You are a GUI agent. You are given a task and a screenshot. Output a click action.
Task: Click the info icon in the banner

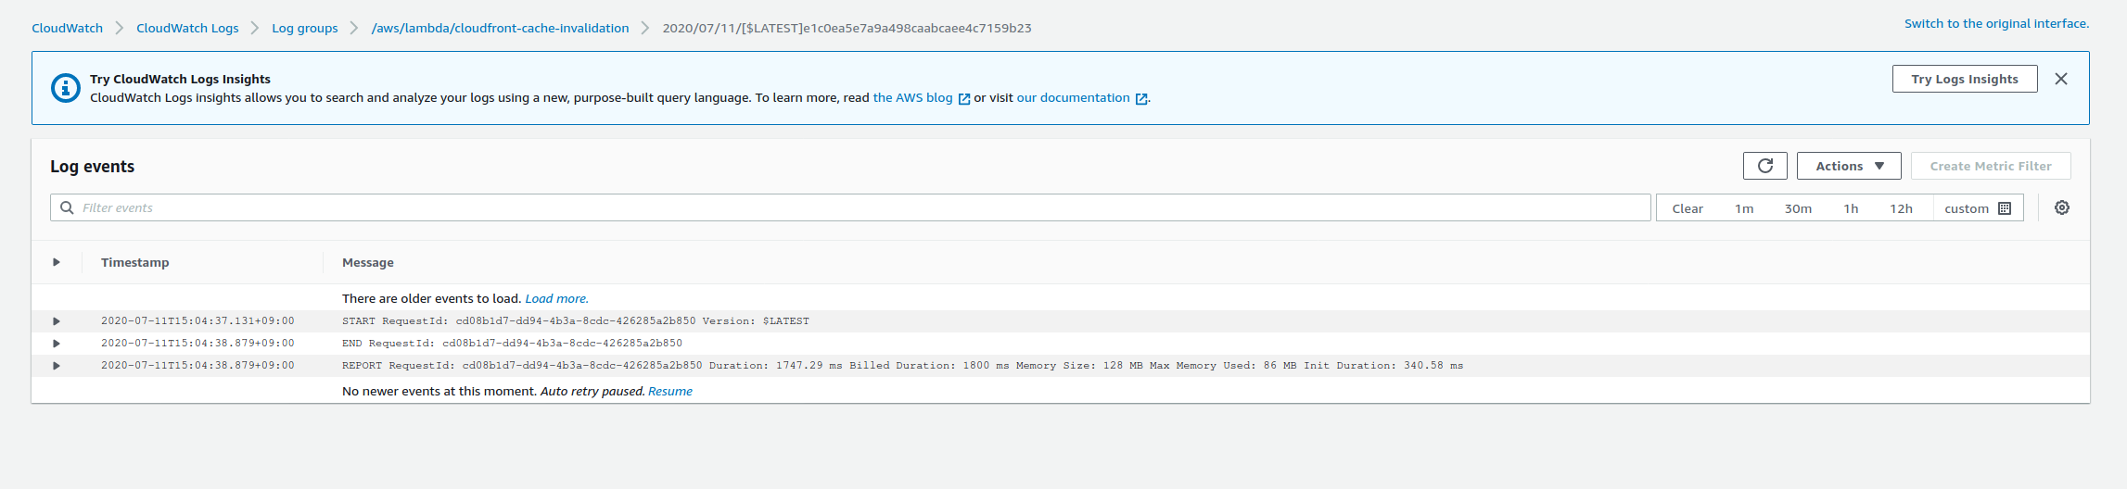pos(65,88)
